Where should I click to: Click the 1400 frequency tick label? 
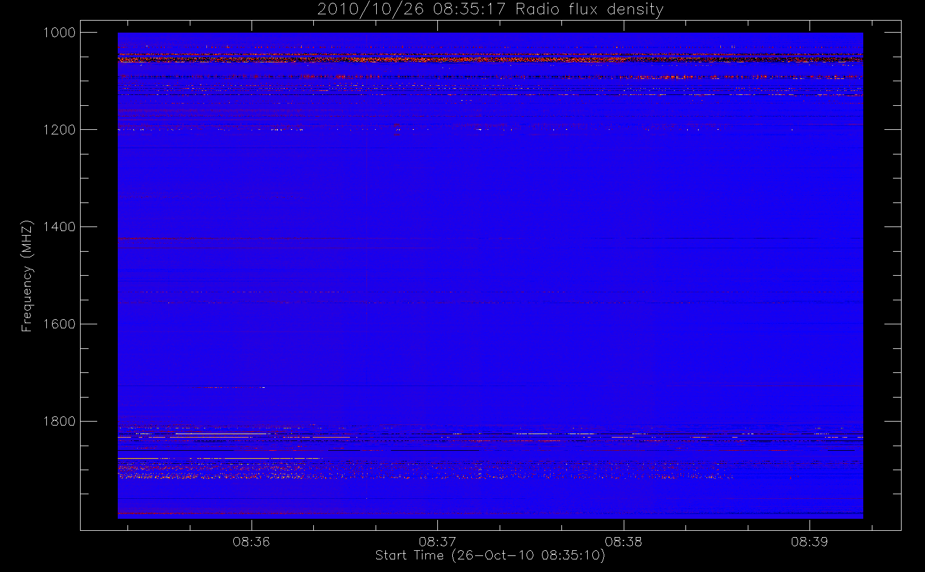point(60,227)
